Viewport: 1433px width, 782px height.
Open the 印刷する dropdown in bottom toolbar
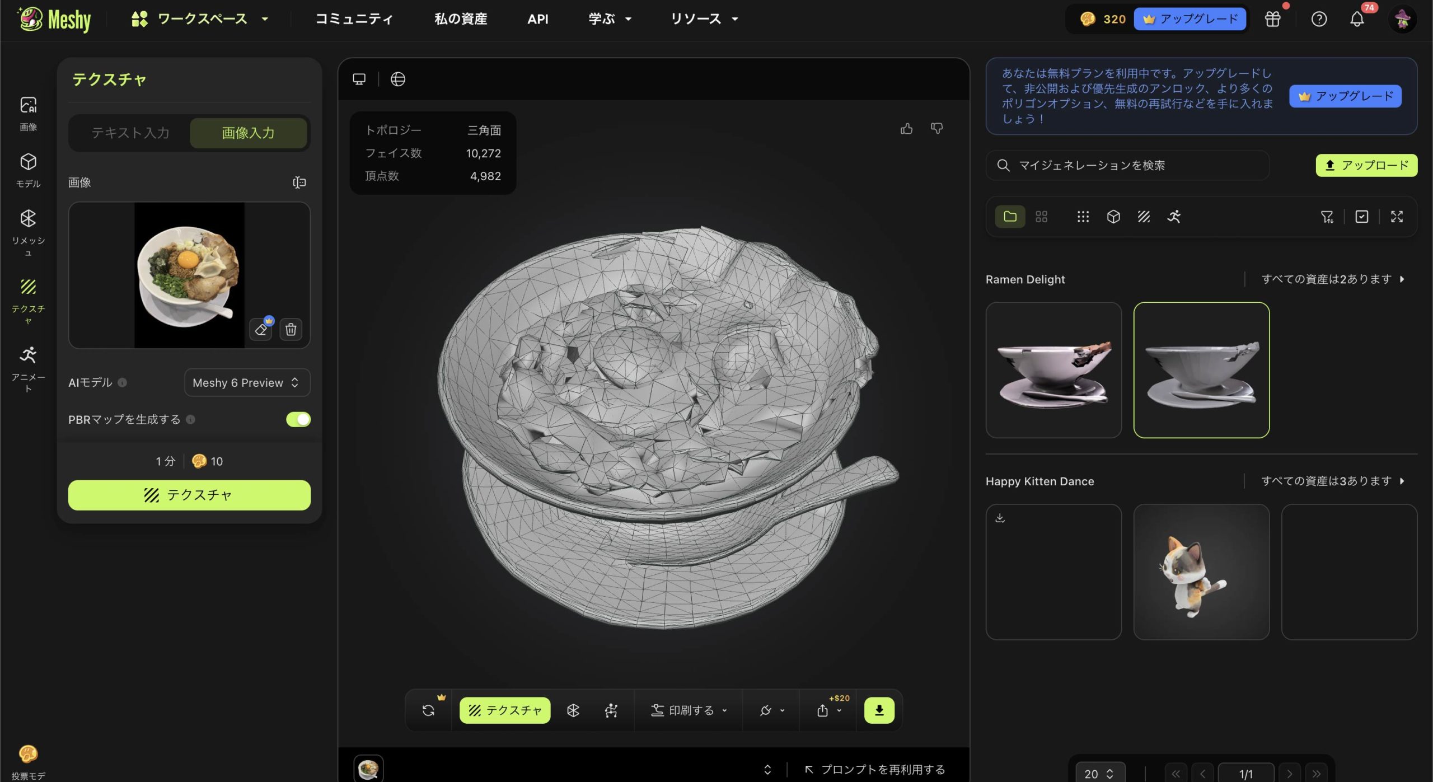click(x=689, y=710)
